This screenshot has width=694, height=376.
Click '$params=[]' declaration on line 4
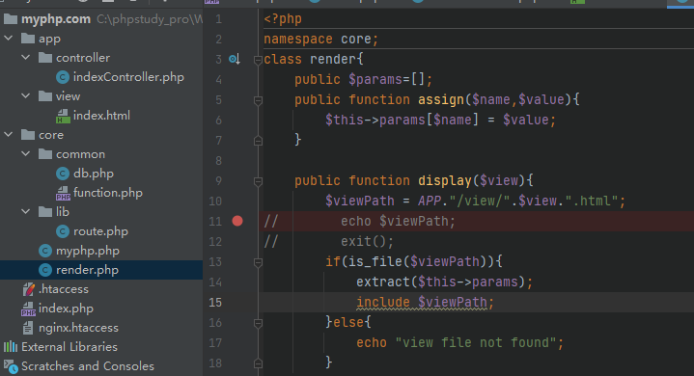tap(386, 79)
